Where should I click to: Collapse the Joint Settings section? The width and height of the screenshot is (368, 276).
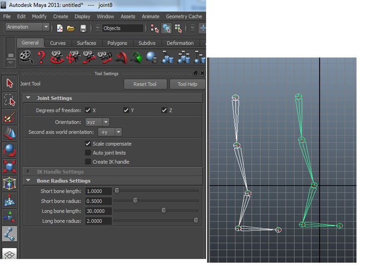click(29, 98)
